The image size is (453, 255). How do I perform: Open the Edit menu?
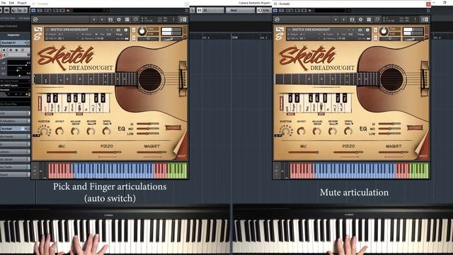pyautogui.click(x=11, y=3)
